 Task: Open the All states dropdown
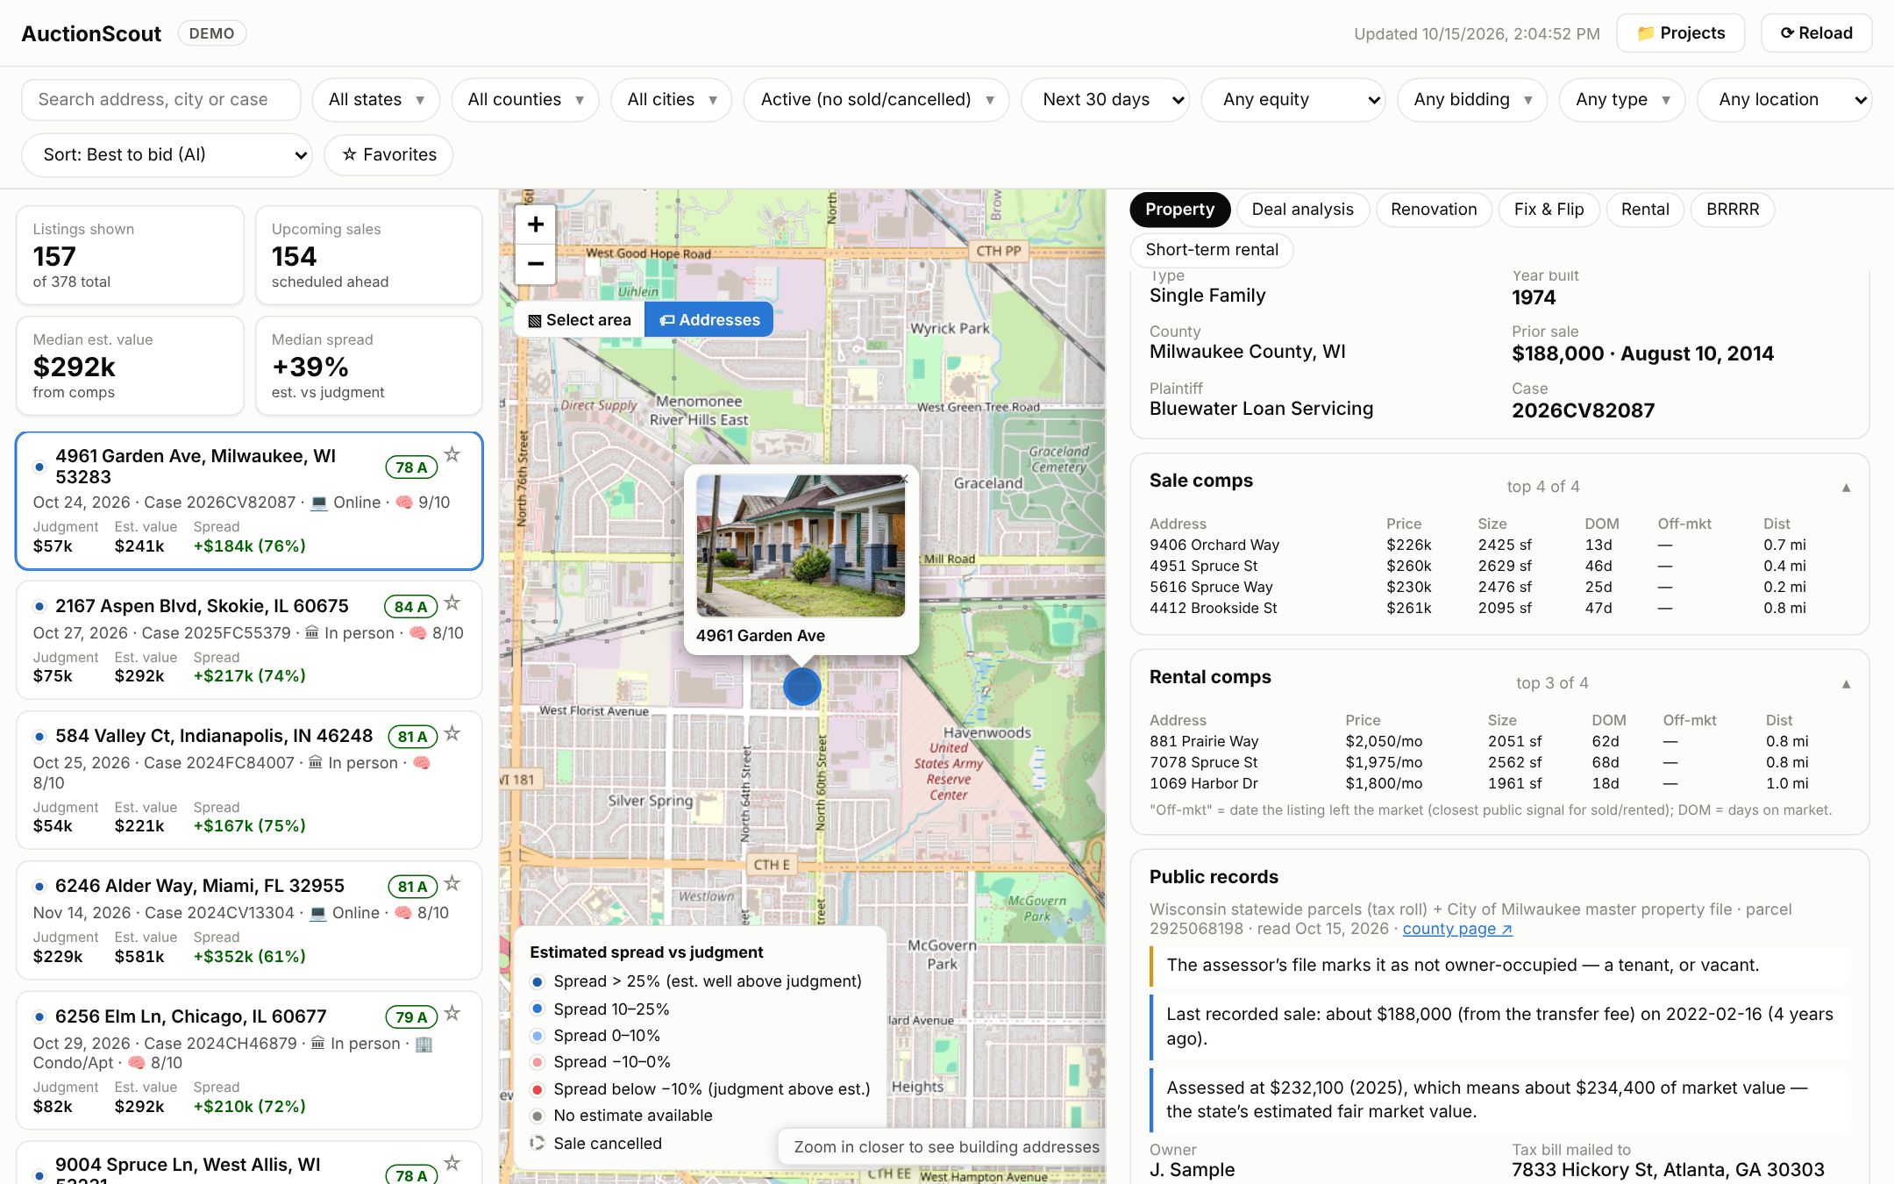pyautogui.click(x=375, y=100)
